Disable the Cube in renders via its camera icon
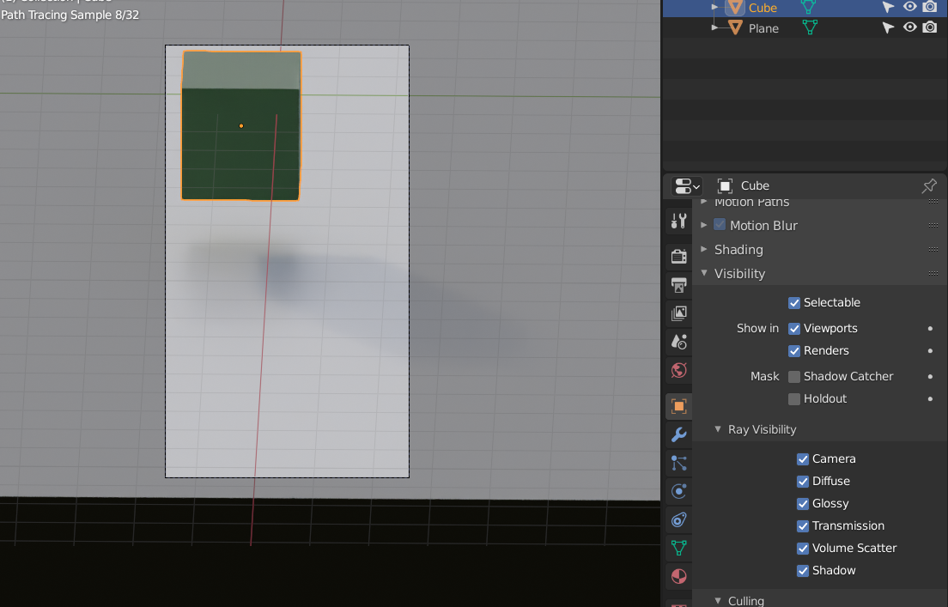This screenshot has width=948, height=607. pos(930,7)
